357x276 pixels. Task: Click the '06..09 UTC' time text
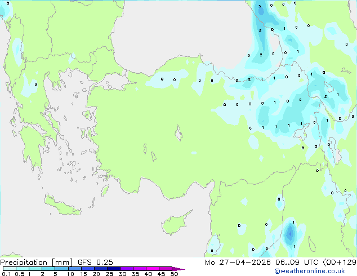click(297, 262)
